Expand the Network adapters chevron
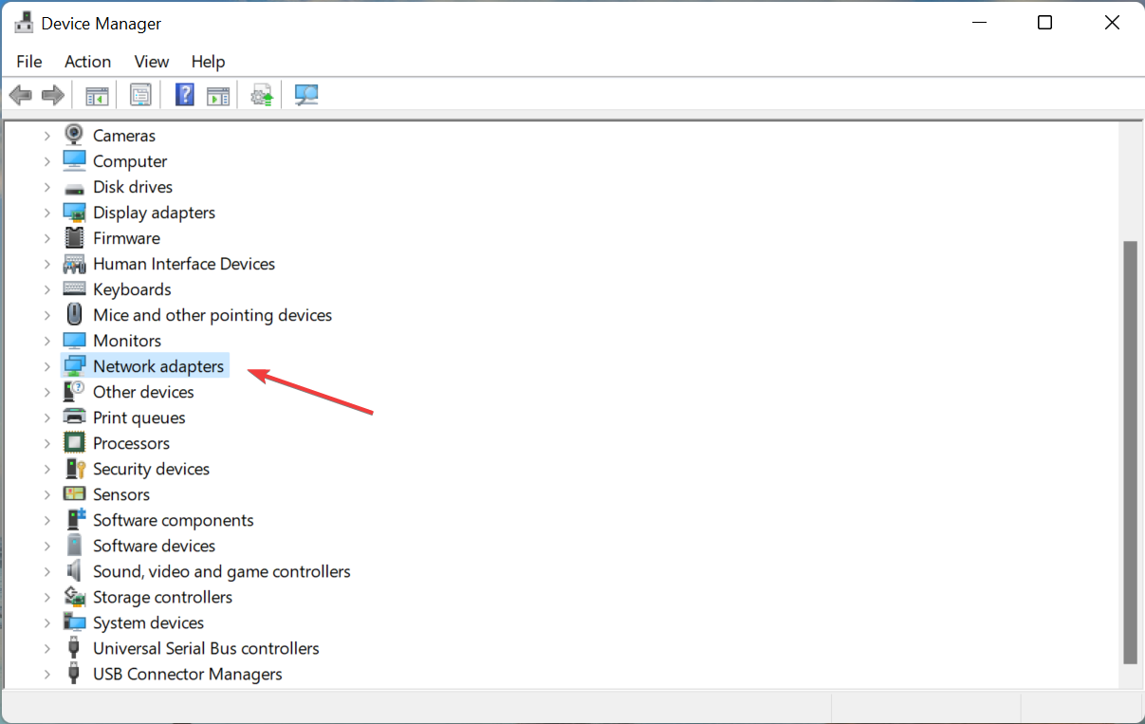 [x=46, y=366]
